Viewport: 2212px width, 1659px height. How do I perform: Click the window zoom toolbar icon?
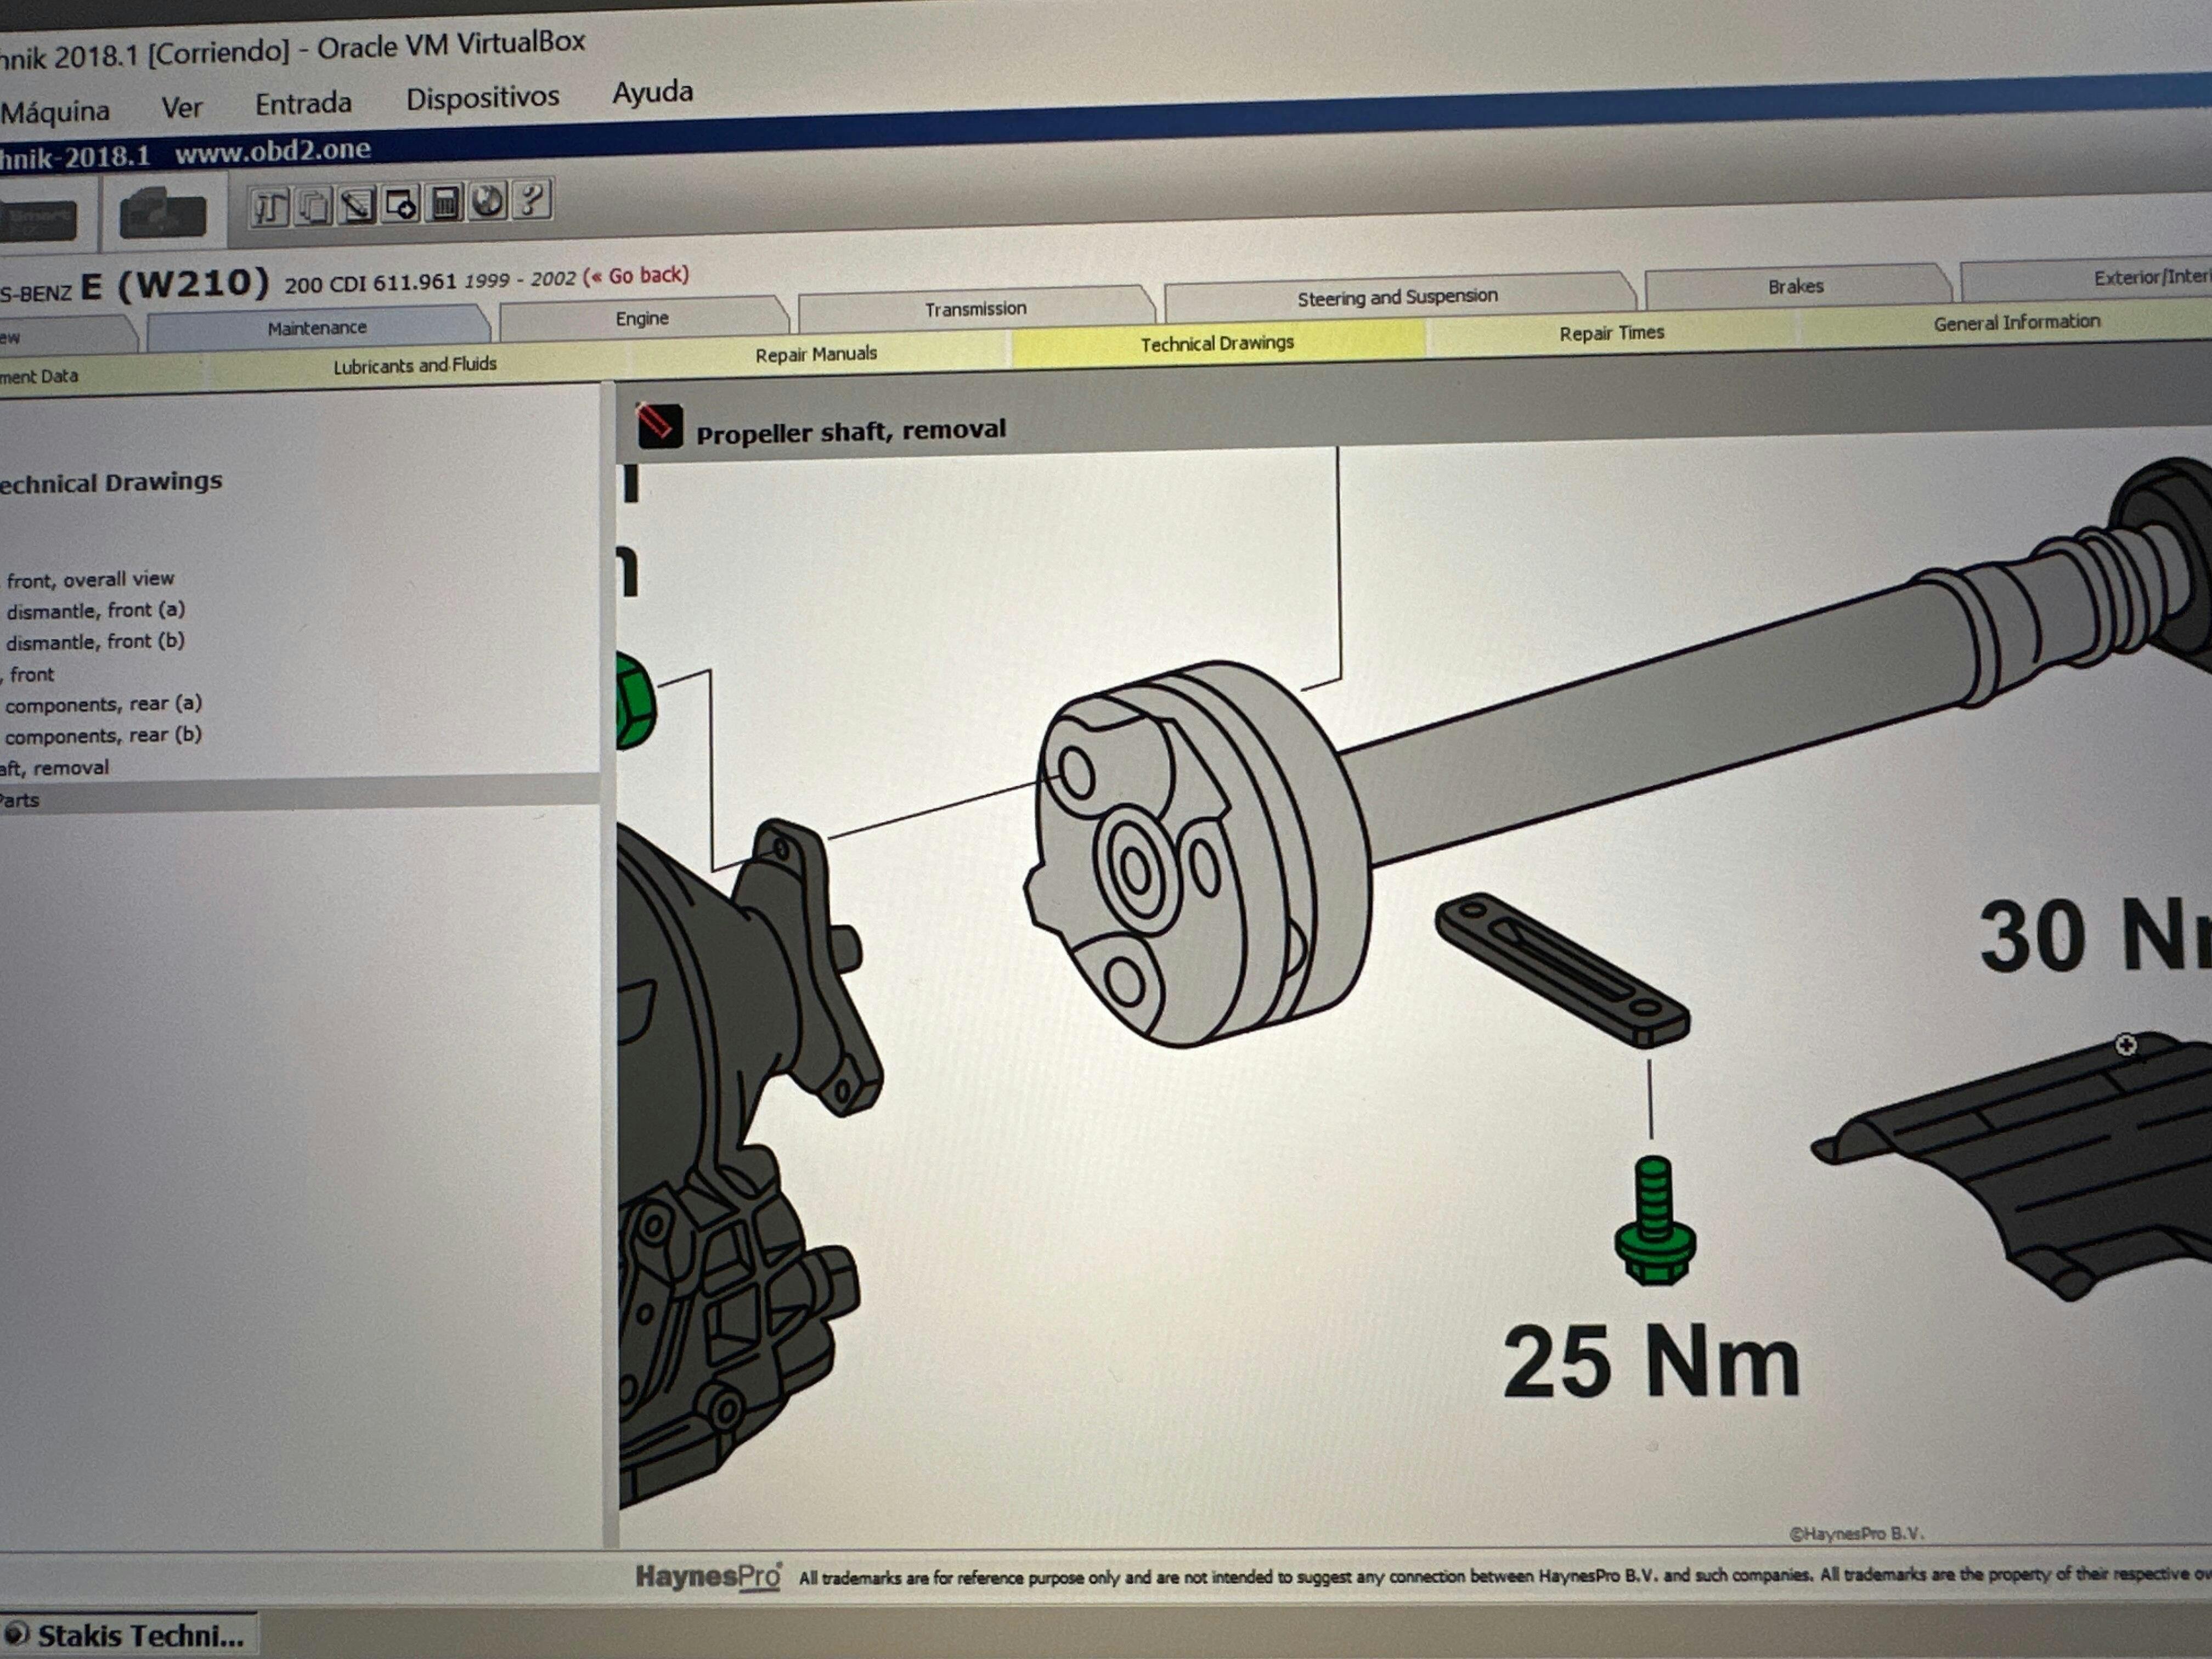[401, 204]
